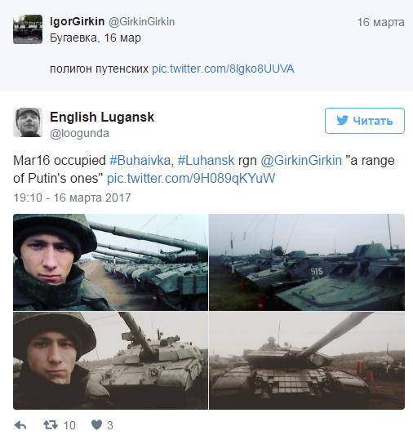The height and width of the screenshot is (444, 413).
Task: Open pic.twitter.com/9H089qKYuW link
Action: [191, 179]
